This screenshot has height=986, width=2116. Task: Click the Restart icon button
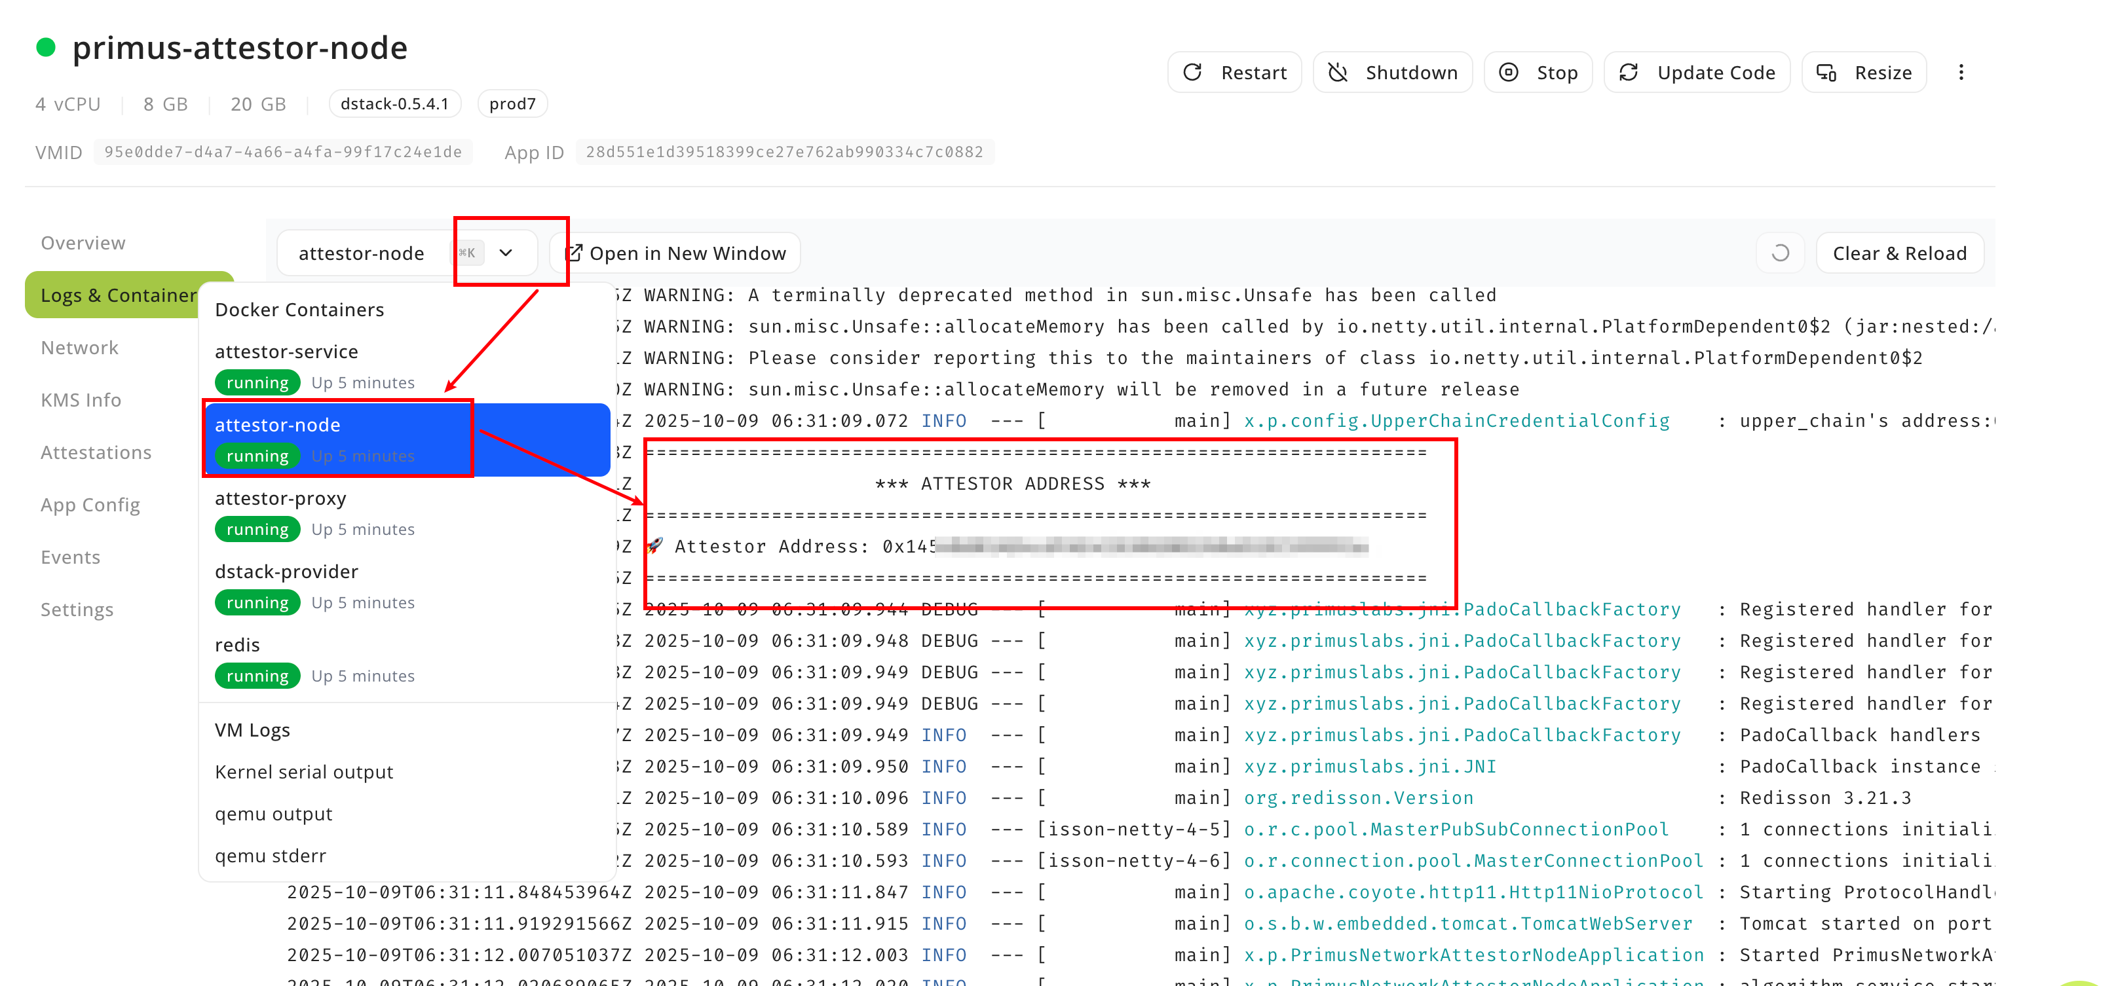click(1193, 72)
